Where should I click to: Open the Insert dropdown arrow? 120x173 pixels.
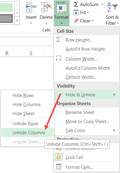pos(31,23)
